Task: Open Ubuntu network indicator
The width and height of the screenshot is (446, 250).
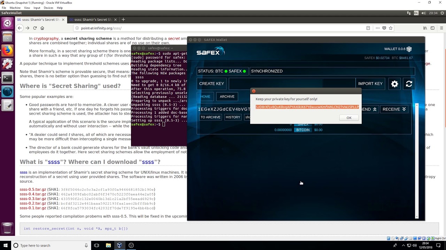Action: (x=409, y=13)
